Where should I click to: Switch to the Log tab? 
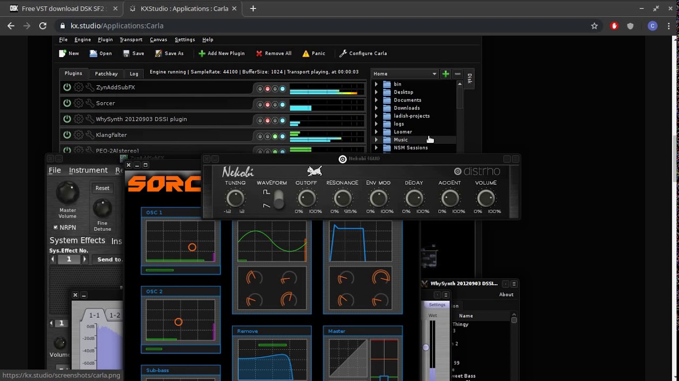click(x=134, y=74)
